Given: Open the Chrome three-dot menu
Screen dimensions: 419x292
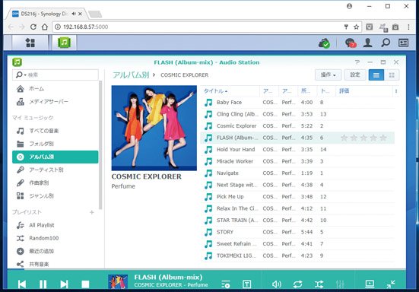Looking at the screenshot, I should (408, 27).
